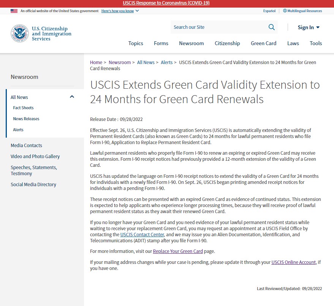The height and width of the screenshot is (306, 334).
Task: Click the USCIS seal logo
Action: click(20, 33)
